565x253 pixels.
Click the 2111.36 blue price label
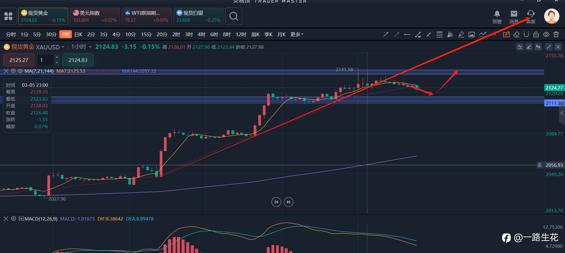(x=554, y=103)
